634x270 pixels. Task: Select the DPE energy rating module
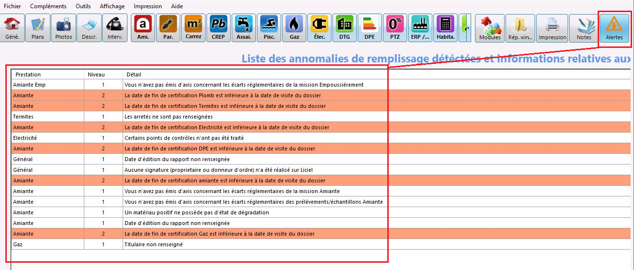(x=369, y=28)
